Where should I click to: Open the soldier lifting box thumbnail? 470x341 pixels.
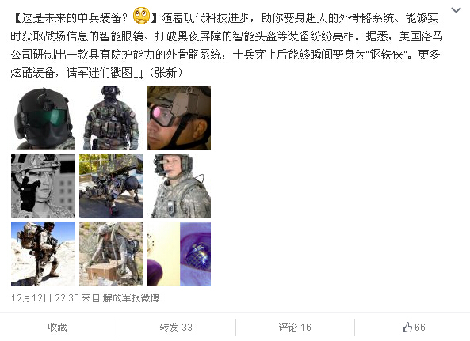tap(111, 254)
